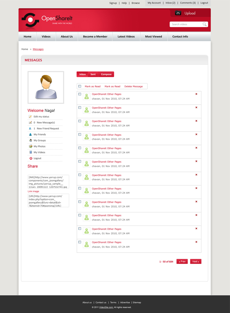Click the Prev pagination button
230x313 pixels.
(x=182, y=262)
